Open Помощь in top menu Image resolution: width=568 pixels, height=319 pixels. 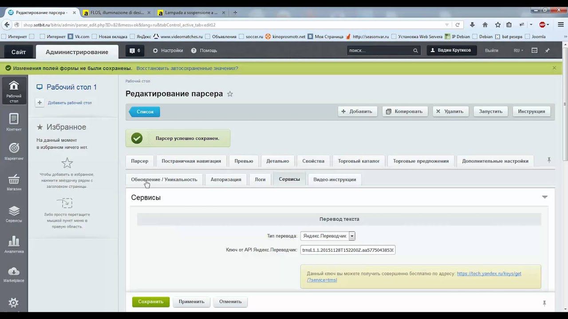click(204, 51)
